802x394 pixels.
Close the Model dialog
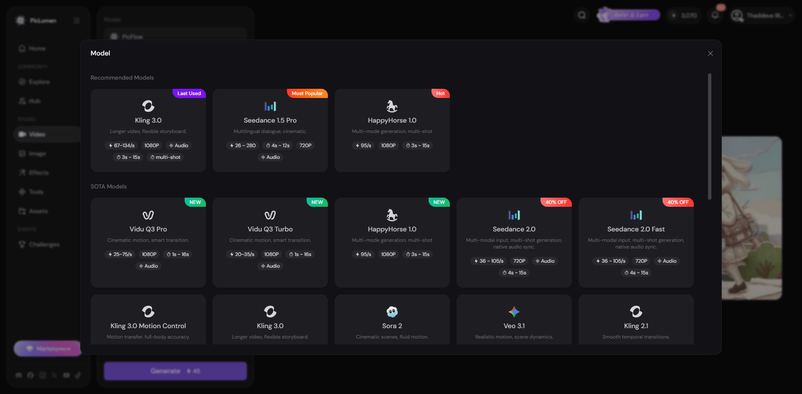(x=710, y=53)
